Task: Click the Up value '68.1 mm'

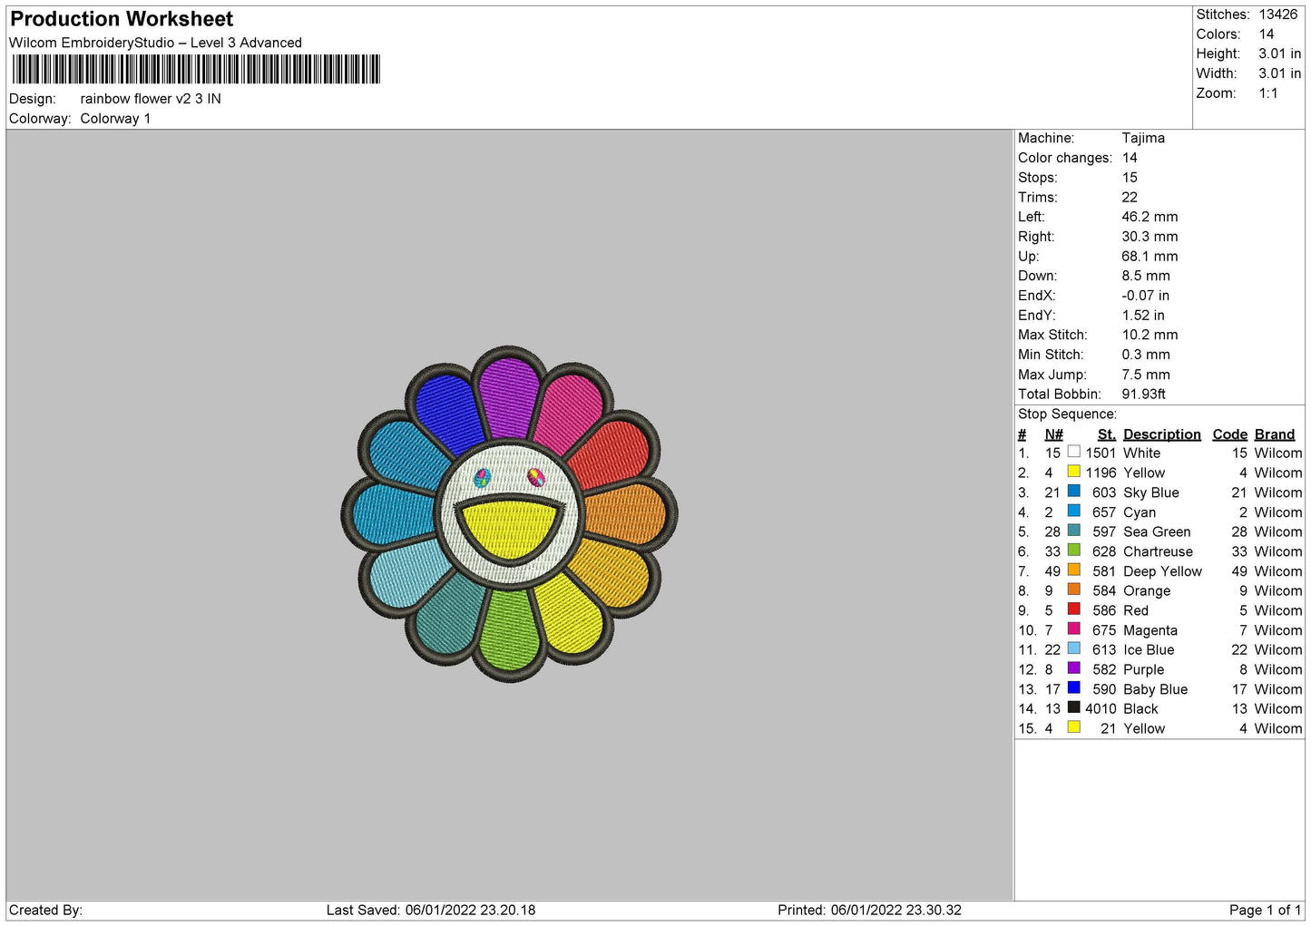Action: point(1150,256)
